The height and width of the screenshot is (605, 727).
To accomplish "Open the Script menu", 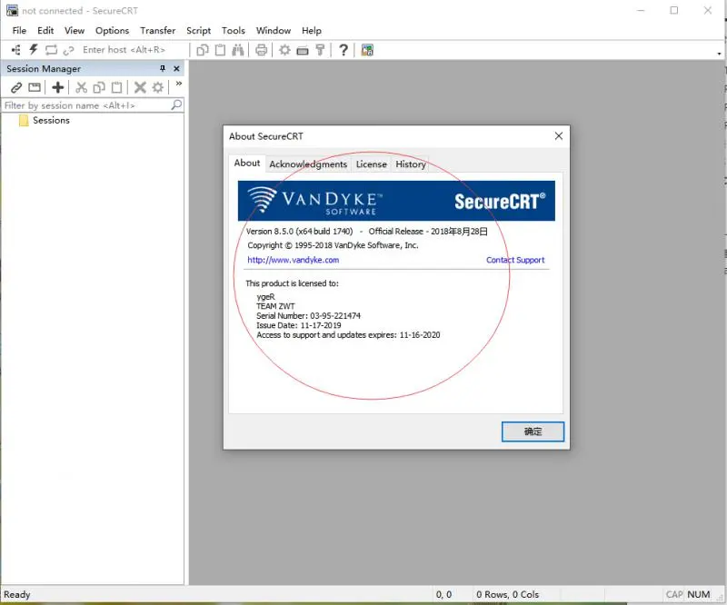I will point(198,31).
